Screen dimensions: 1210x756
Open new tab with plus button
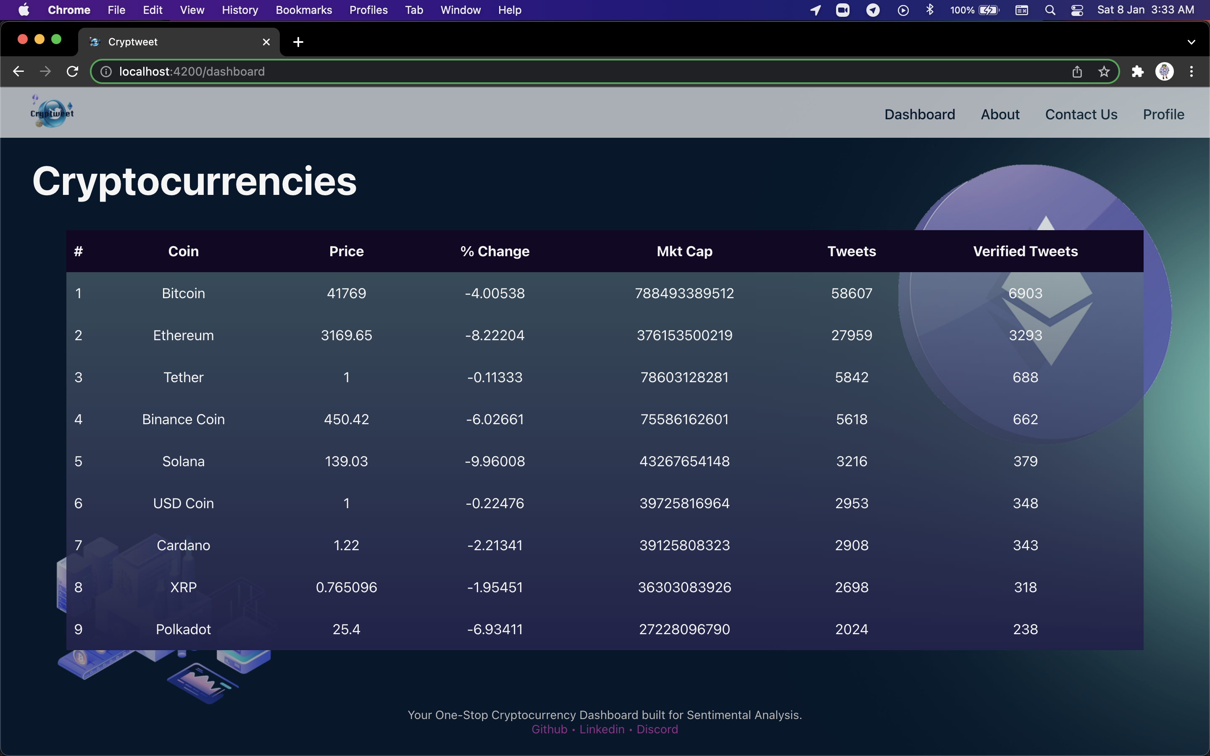[298, 42]
